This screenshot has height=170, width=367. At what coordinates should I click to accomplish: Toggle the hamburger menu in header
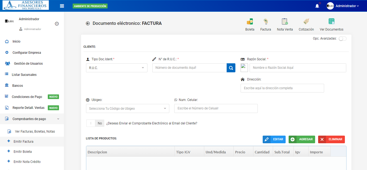coord(62,6)
